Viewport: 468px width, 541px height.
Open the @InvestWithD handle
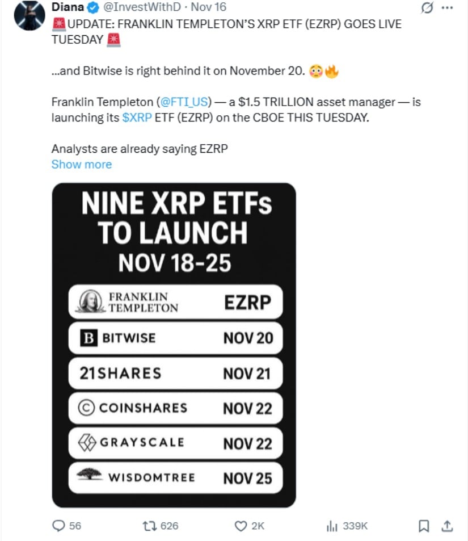point(140,8)
